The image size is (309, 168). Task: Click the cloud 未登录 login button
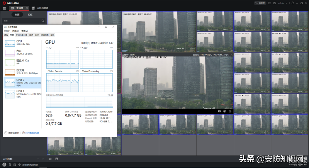coord(260,3)
